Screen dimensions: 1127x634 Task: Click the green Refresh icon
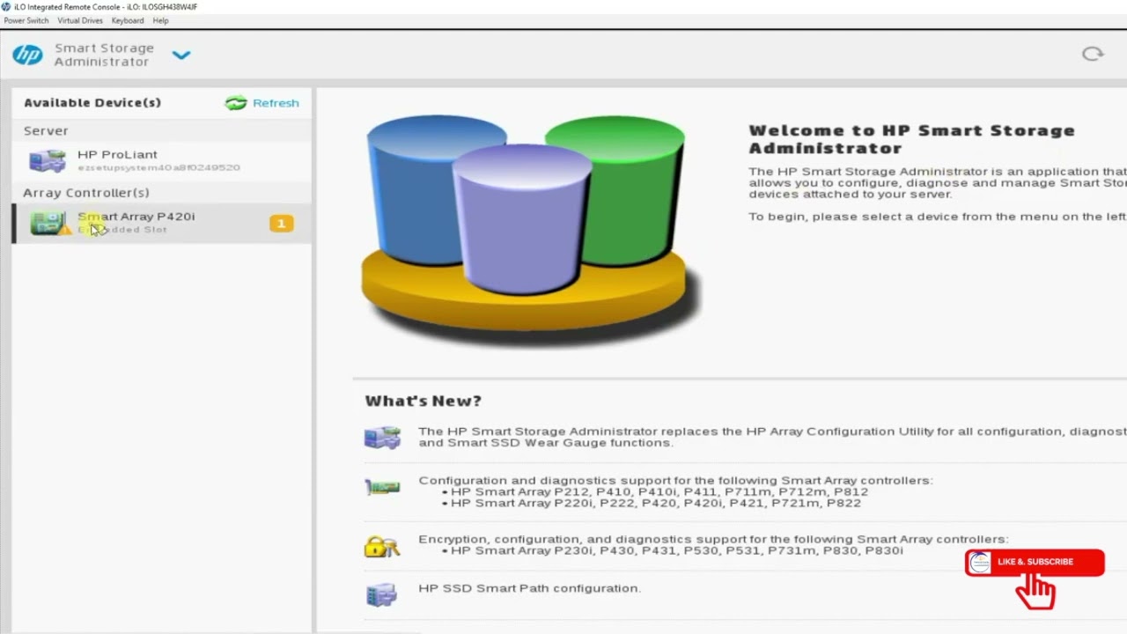tap(236, 103)
